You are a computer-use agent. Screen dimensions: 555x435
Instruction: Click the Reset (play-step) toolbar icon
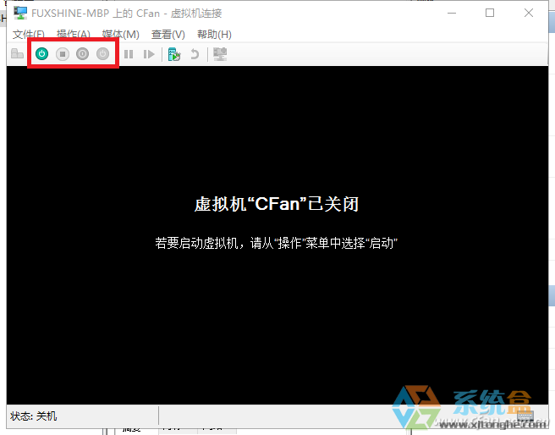(149, 54)
